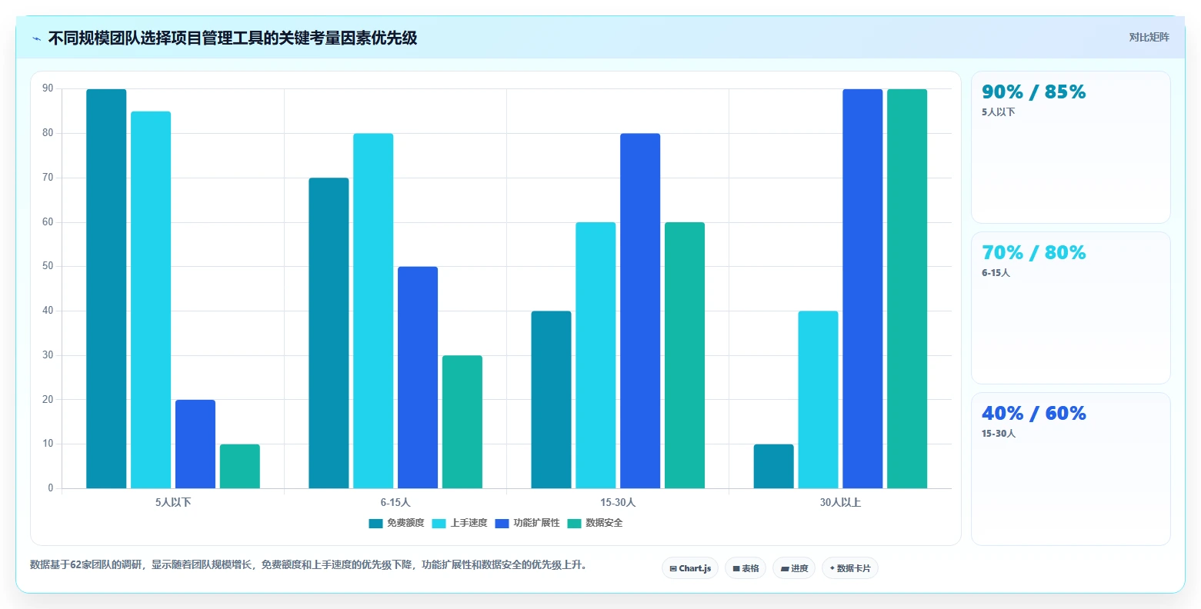This screenshot has height=609, width=1201.
Task: Select the 上手速度 bar for 5人以下
Action: [x=151, y=300]
